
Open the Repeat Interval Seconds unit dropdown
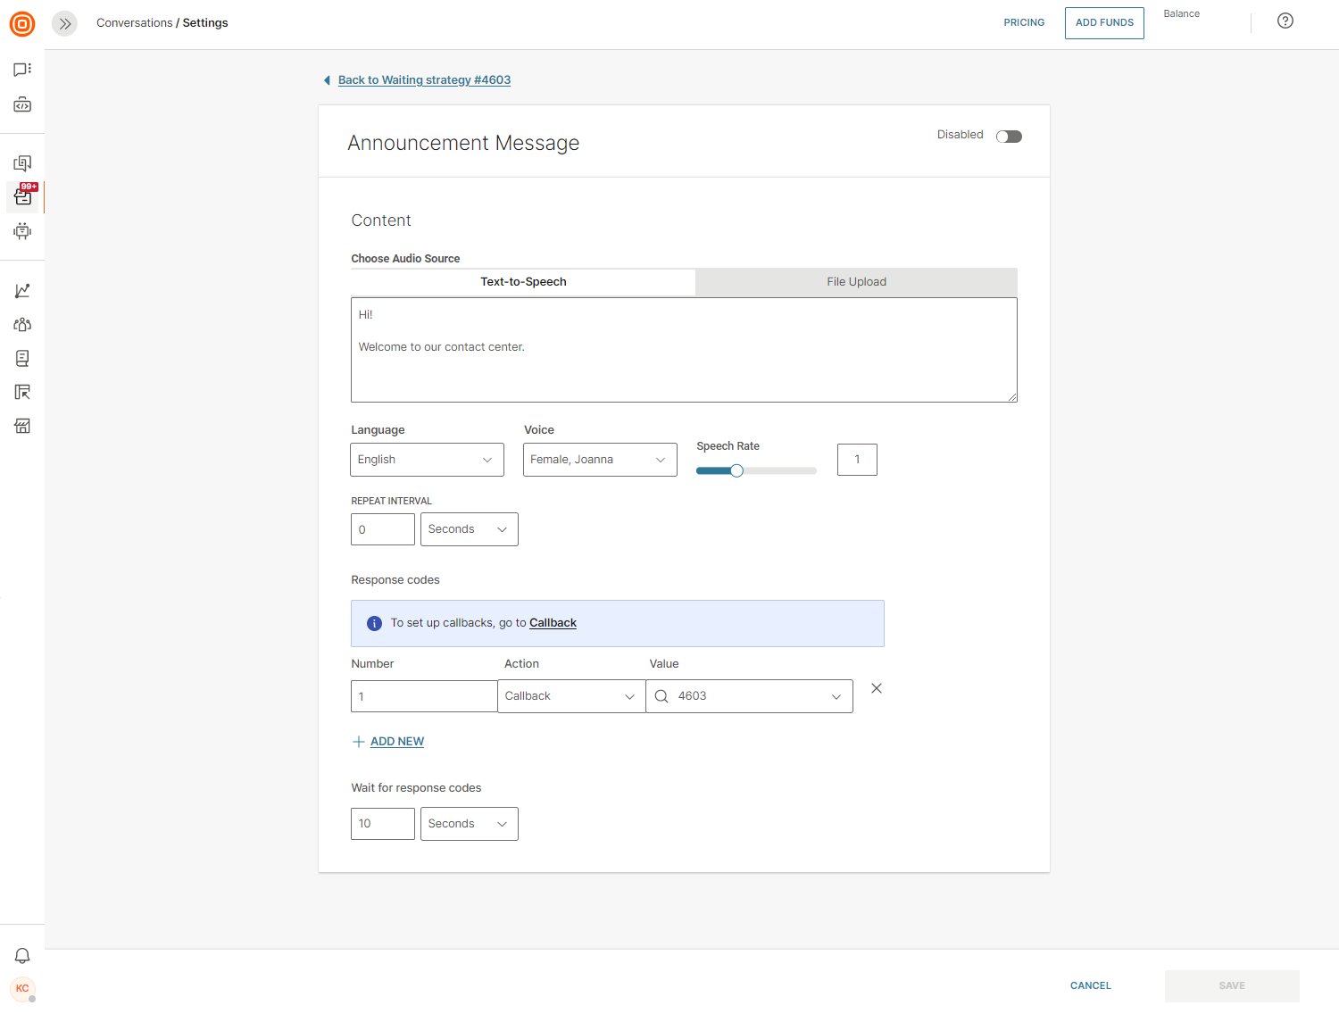[469, 529]
